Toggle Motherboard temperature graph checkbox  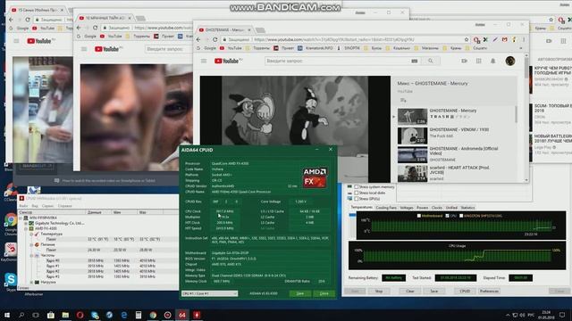coord(419,216)
